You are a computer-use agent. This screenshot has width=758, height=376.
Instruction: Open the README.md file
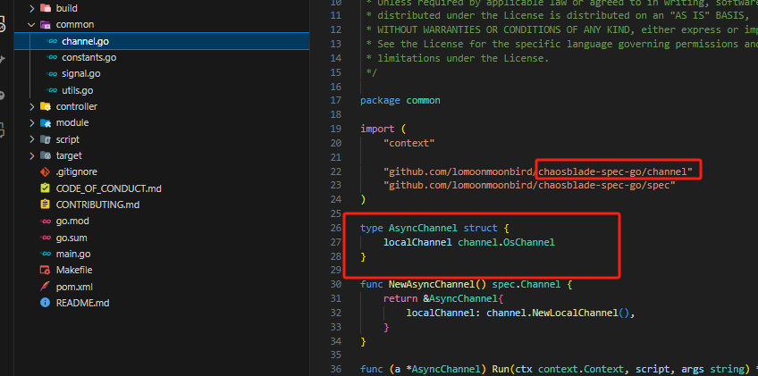(x=82, y=303)
